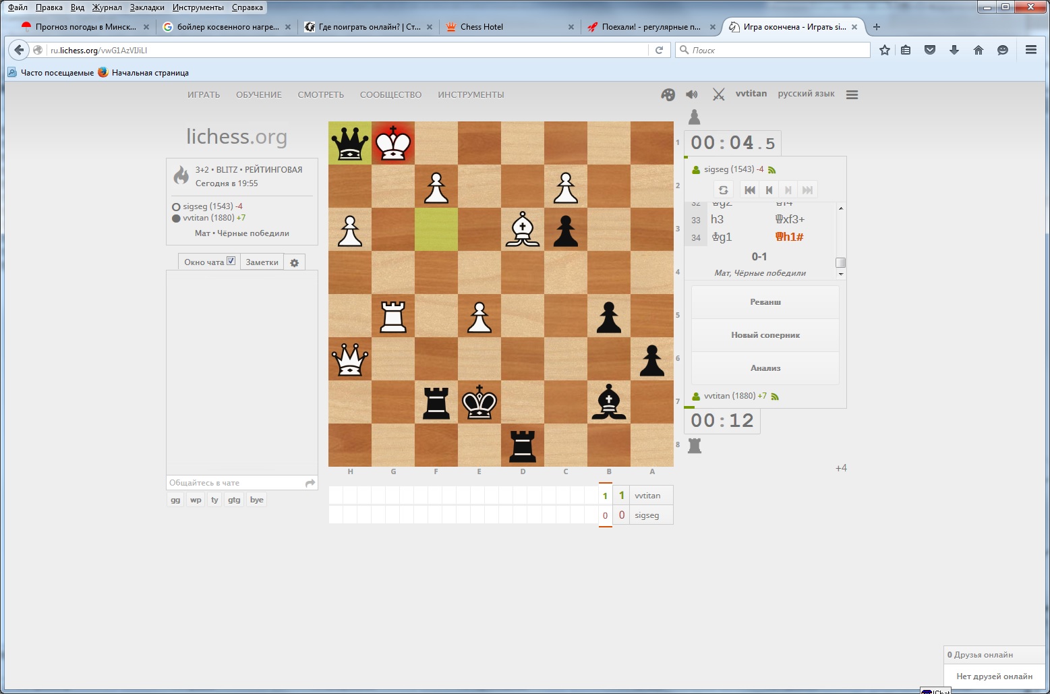Viewport: 1050px width, 694px height.
Task: Open the lichess hamburger menu
Action: [x=852, y=94]
